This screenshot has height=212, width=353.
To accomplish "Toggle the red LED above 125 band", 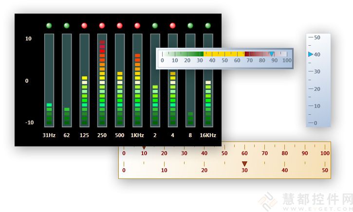I will coord(84,25).
